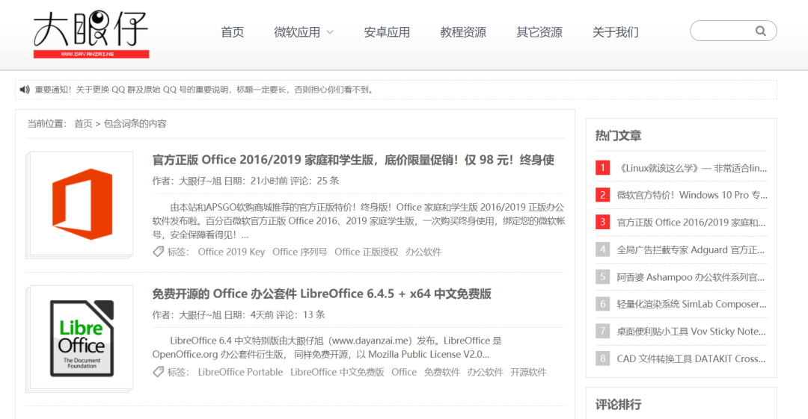
Task: Open the 关于我们 page
Action: 615,32
